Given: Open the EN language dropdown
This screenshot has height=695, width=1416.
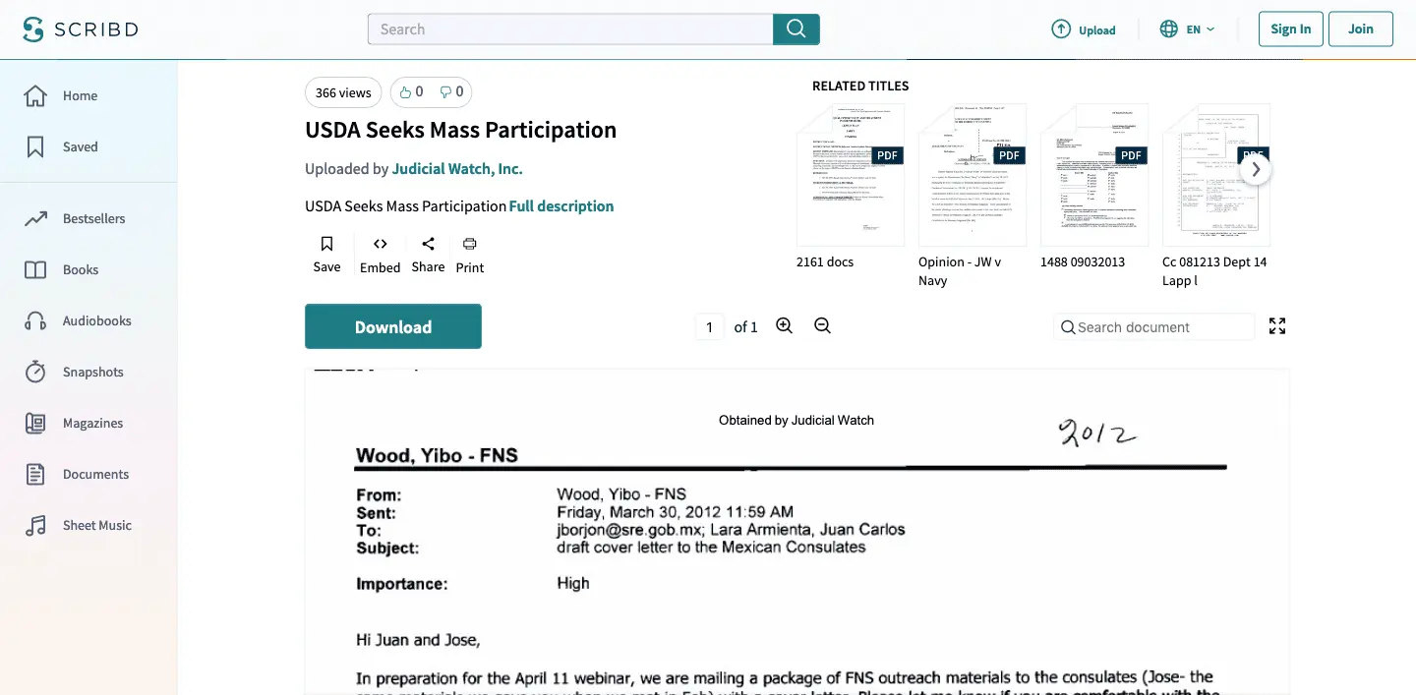Looking at the screenshot, I should [1188, 29].
